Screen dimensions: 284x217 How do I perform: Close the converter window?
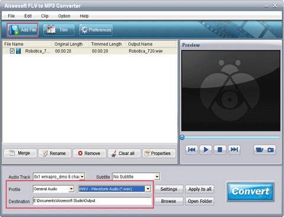tap(275, 6)
